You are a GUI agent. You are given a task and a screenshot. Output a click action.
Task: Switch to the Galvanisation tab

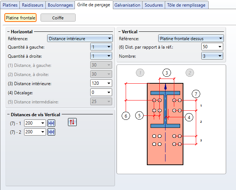click(127, 5)
